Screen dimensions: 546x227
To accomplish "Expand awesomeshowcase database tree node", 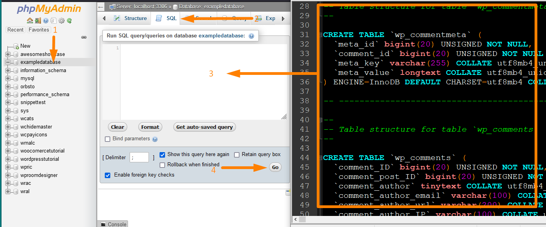I will coord(8,54).
